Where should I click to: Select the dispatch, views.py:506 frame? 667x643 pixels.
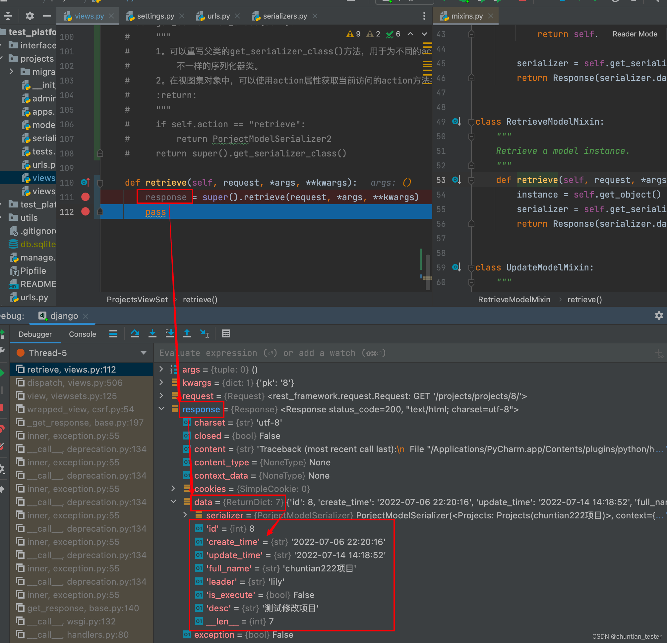click(x=81, y=383)
